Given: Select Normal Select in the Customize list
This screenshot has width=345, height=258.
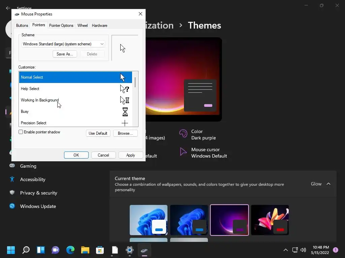Looking at the screenshot, I should (75, 77).
